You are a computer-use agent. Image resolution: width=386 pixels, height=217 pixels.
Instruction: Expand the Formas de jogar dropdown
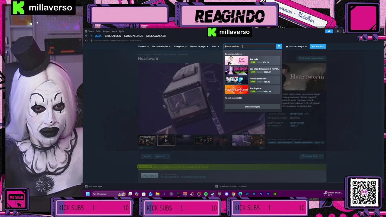click(x=199, y=46)
